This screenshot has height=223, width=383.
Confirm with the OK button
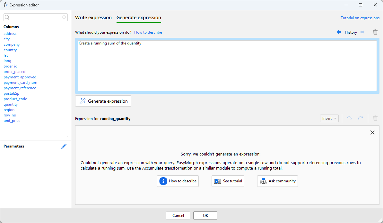pyautogui.click(x=205, y=216)
